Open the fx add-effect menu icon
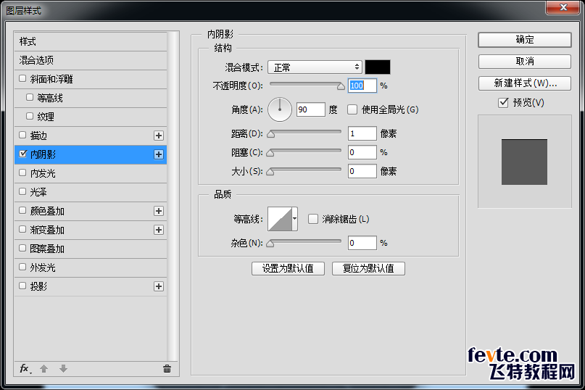 pos(25,369)
